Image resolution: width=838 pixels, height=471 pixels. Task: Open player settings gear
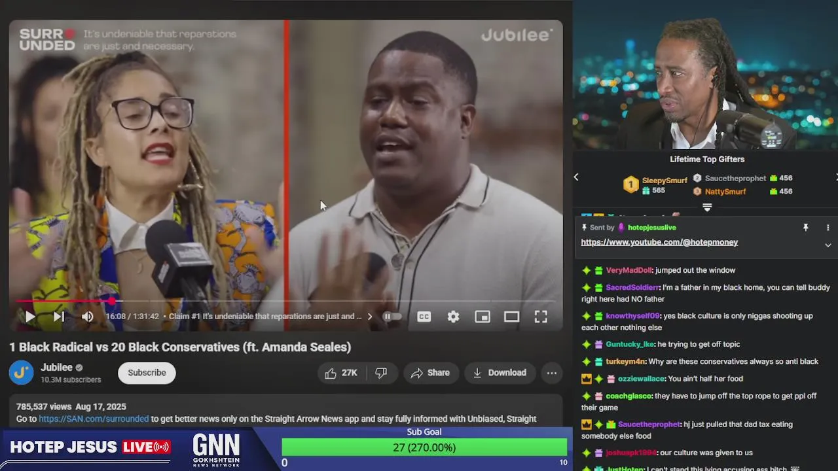coord(453,317)
